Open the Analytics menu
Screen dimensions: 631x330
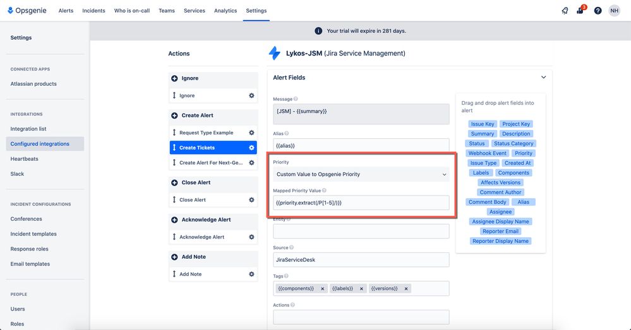225,11
